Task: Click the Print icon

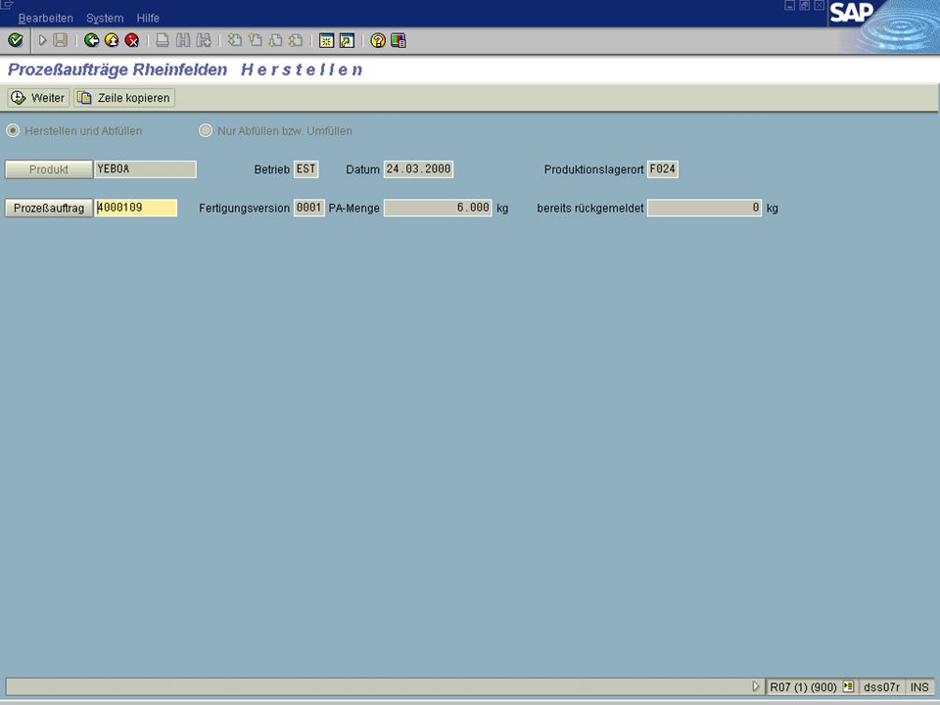Action: tap(163, 40)
